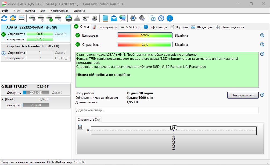Viewport: 270px width, 165px height.
Task: Click the 7,8 GB available space bar
Action: (x=36, y=105)
